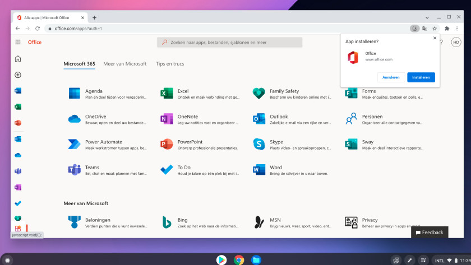Open Family Safety from the left sidebar
471x265 pixels.
click(x=18, y=218)
